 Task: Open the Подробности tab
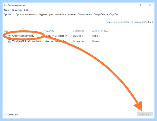tap(101, 14)
